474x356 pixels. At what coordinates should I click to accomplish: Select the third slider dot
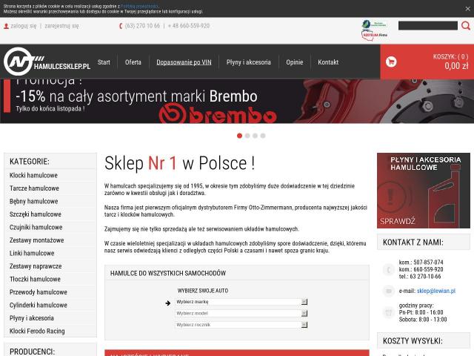(x=255, y=136)
